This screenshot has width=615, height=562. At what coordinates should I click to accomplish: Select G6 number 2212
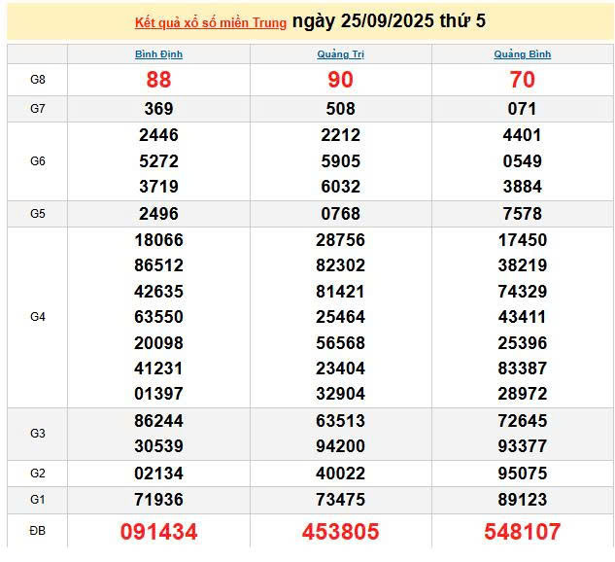pos(340,135)
